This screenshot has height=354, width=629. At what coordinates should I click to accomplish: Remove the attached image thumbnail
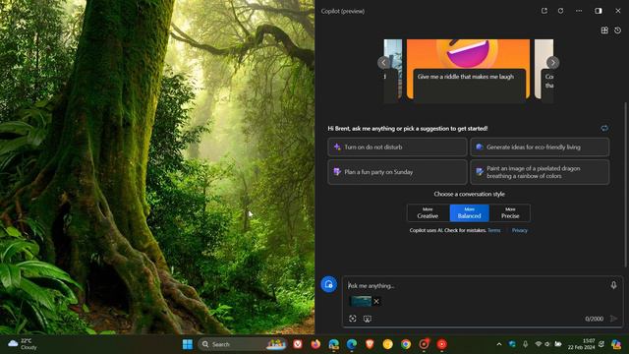click(x=376, y=302)
